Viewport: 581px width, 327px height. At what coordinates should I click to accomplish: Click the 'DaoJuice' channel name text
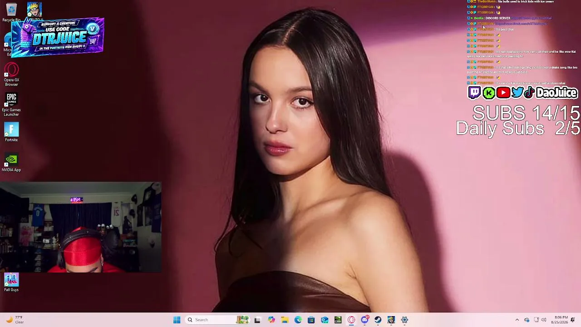click(557, 93)
